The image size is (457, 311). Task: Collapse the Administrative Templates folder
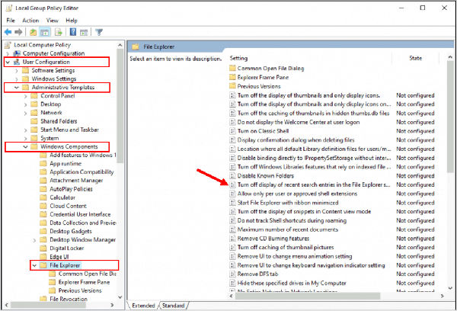[16, 88]
